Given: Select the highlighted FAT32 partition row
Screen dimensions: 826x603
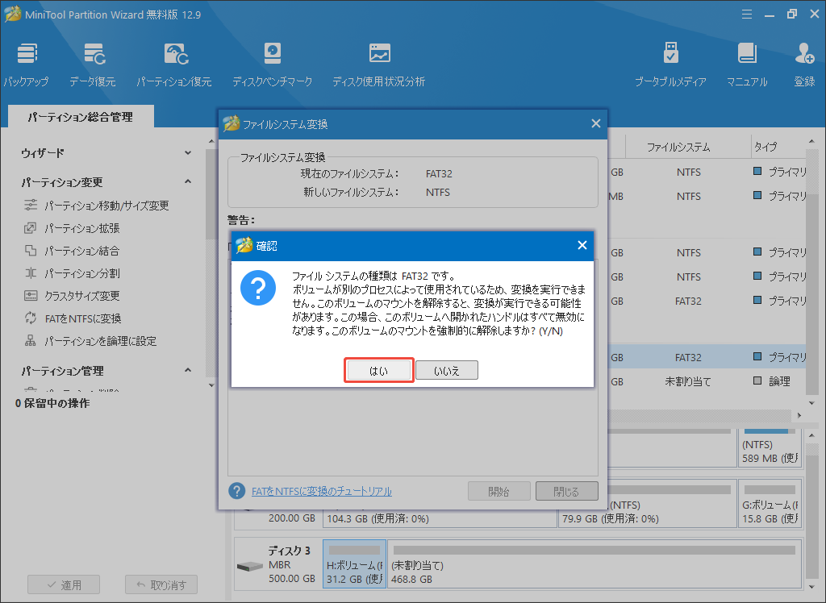Looking at the screenshot, I should (x=707, y=357).
